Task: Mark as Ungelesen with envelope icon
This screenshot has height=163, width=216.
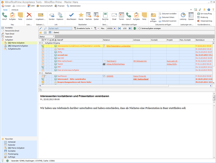Action: (x=41, y=16)
